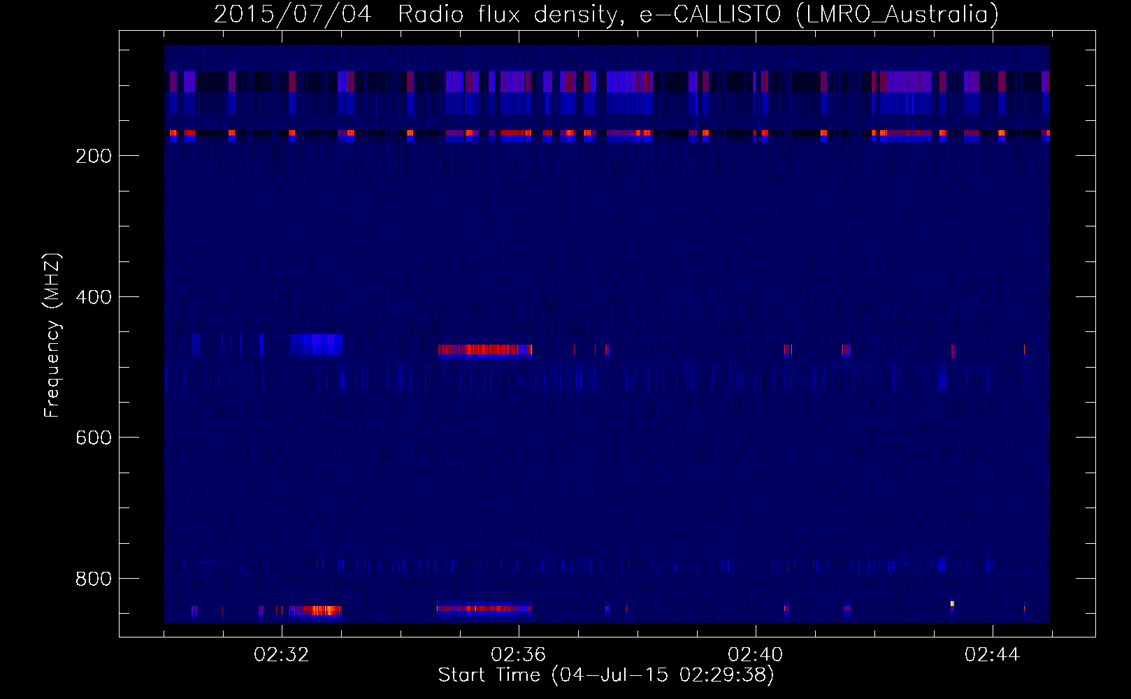
Task: Click the 02:44 time tick label
Action: (993, 655)
